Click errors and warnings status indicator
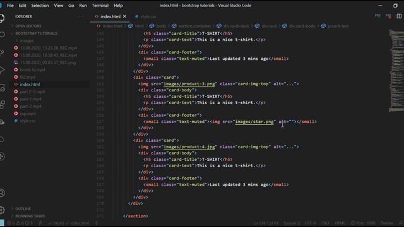 coord(20,223)
